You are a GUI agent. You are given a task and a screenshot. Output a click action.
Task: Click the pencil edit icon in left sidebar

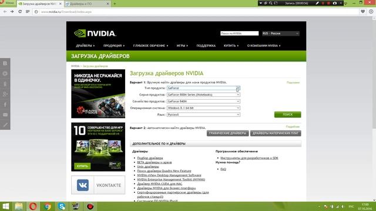coord(5,125)
